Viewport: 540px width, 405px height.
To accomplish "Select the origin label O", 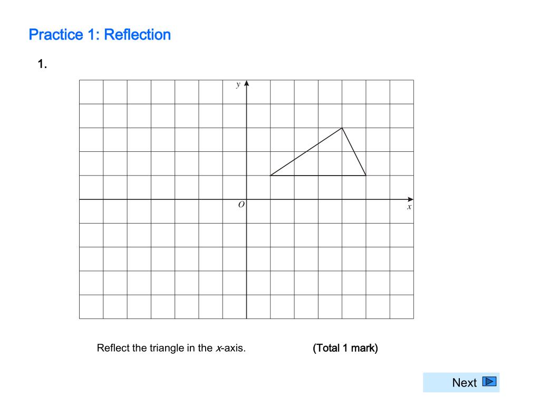I will (242, 205).
